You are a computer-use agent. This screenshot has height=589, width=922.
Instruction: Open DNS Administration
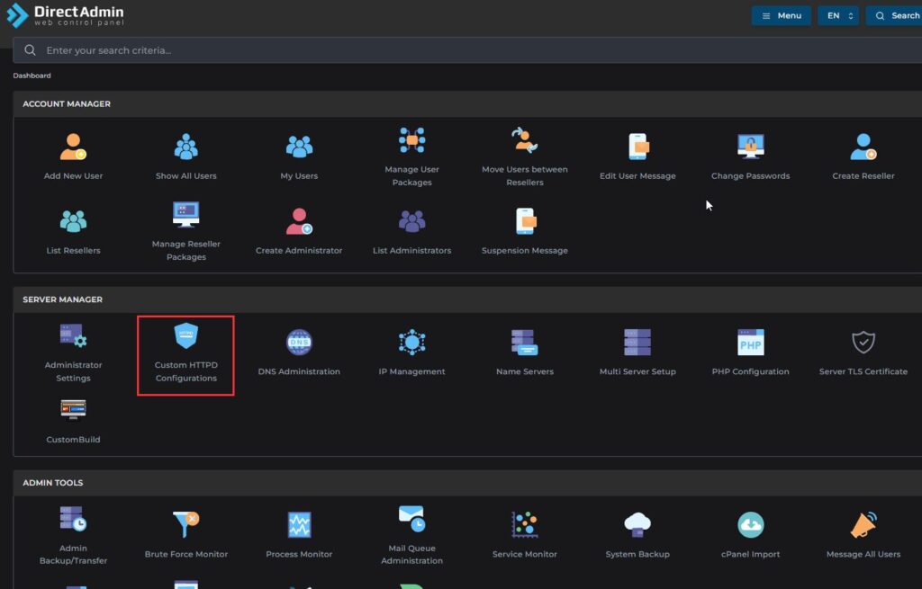[x=299, y=343]
